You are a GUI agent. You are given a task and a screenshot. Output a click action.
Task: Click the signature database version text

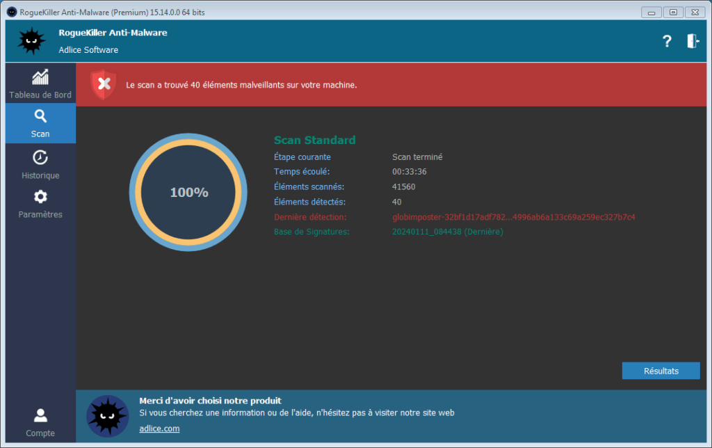[x=447, y=232]
